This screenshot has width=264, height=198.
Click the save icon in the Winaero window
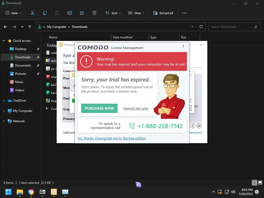[199, 126]
